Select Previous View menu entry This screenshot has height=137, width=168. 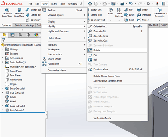tap(117, 69)
